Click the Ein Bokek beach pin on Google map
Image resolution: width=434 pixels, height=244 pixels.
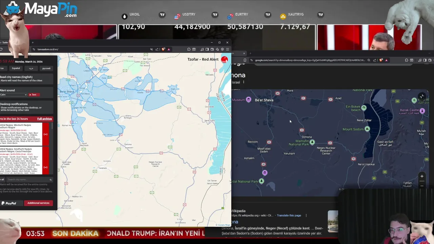[x=364, y=108]
